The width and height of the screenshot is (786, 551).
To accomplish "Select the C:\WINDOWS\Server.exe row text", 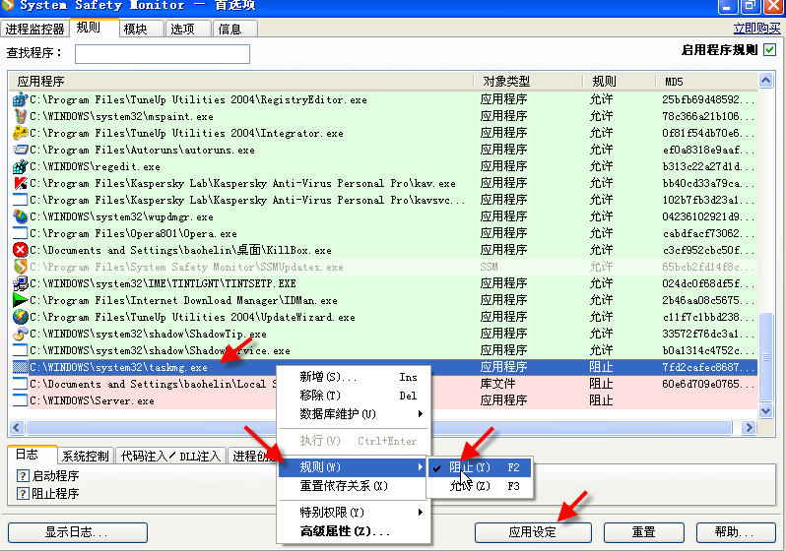I will (x=93, y=400).
